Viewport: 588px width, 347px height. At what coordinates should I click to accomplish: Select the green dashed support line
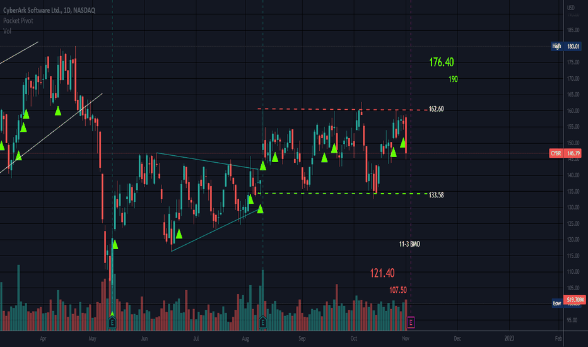343,194
